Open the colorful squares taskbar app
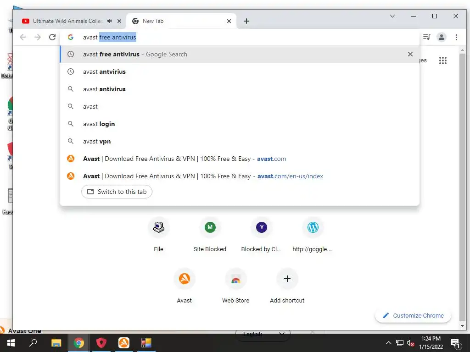The height and width of the screenshot is (352, 470). tap(146, 343)
